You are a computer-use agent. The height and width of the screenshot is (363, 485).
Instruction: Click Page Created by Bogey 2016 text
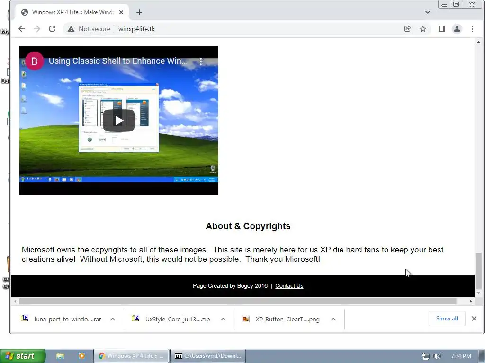[230, 286]
